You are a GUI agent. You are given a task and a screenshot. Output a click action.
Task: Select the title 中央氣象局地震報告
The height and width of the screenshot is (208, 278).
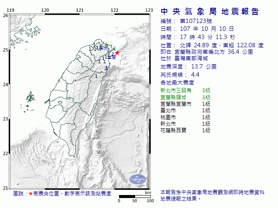(210, 12)
